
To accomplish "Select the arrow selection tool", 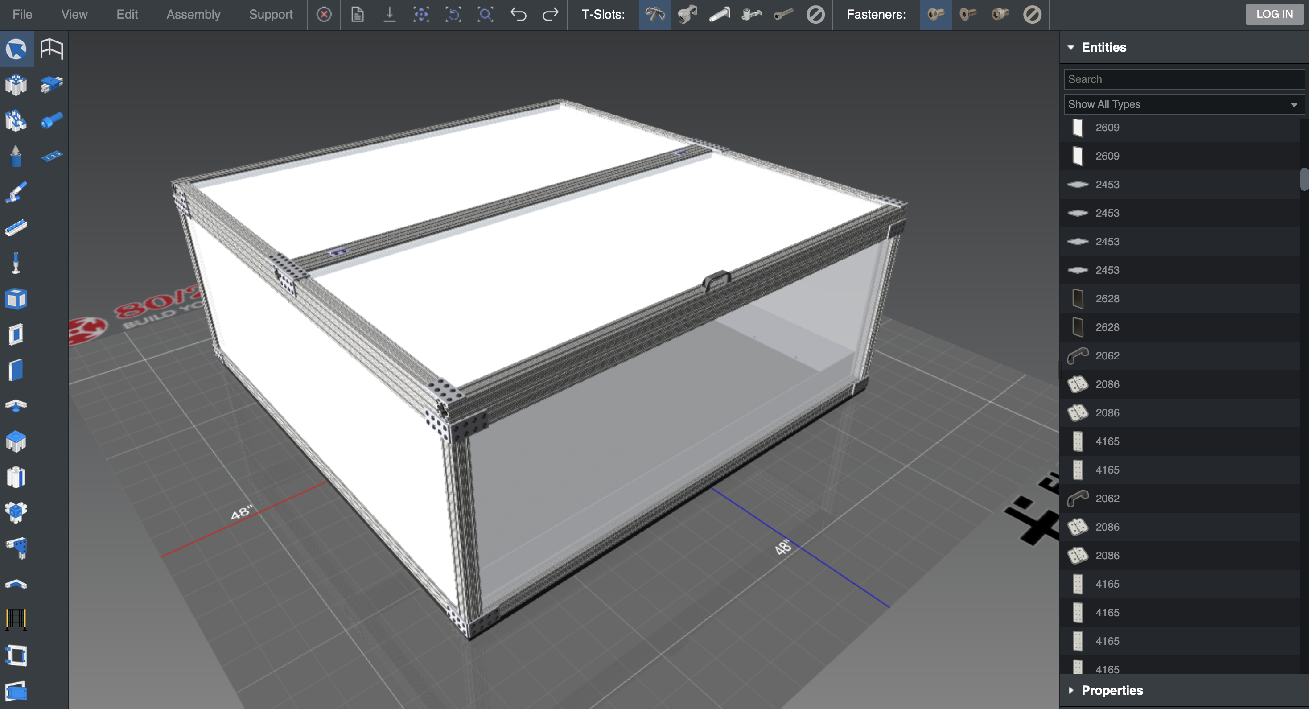I will [x=16, y=49].
